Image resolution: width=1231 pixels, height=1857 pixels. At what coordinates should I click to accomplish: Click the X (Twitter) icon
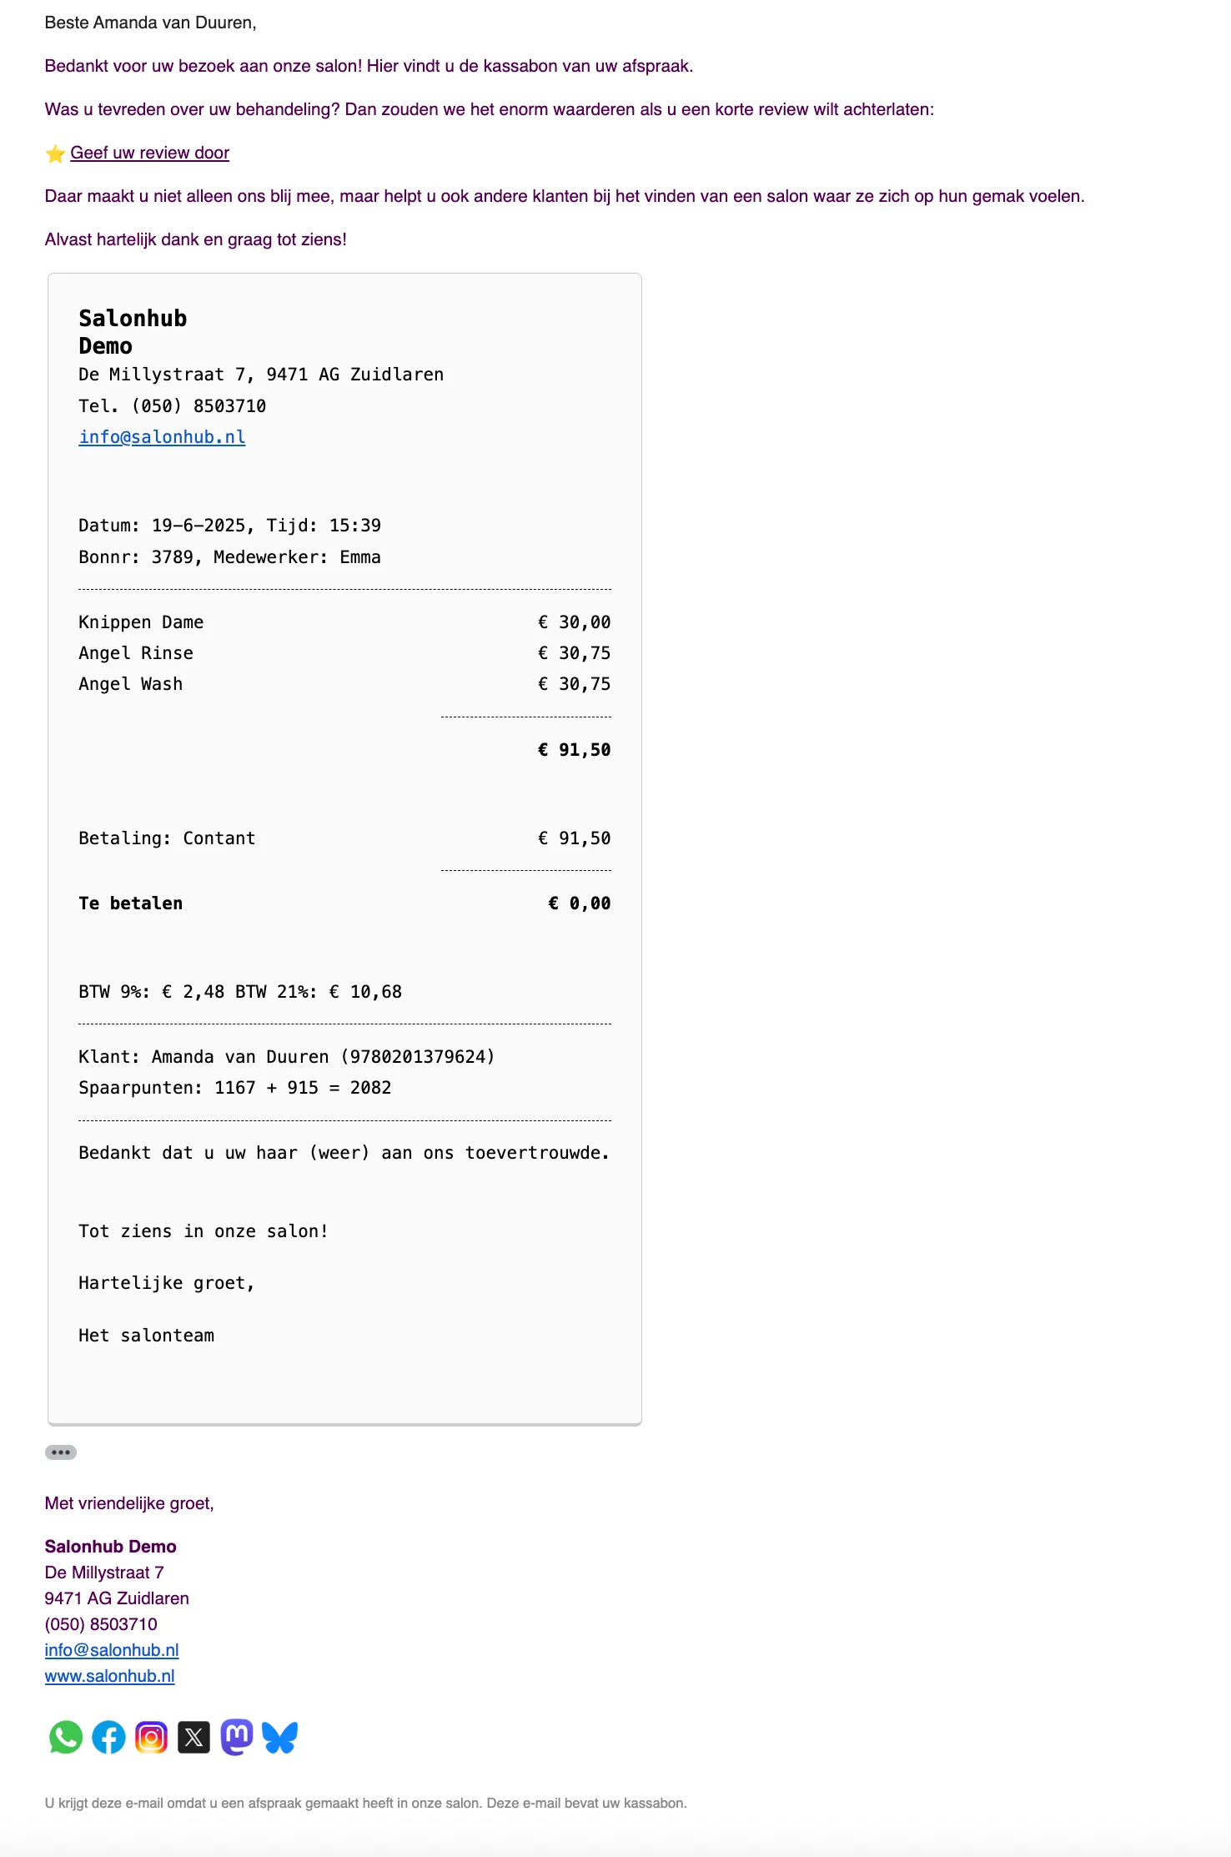[193, 1737]
